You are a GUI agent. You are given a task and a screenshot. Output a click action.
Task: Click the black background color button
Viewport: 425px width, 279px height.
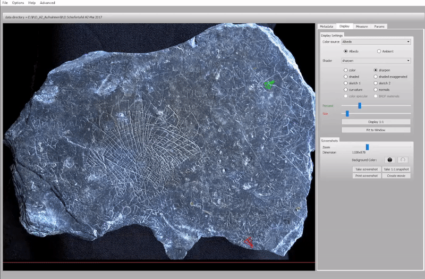pyautogui.click(x=389, y=160)
